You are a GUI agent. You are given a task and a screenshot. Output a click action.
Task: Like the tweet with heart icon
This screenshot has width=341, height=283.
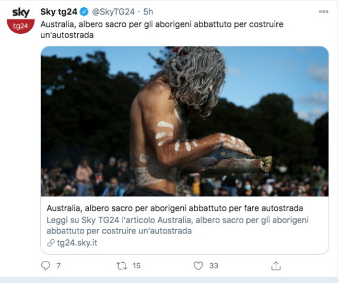coord(198,266)
